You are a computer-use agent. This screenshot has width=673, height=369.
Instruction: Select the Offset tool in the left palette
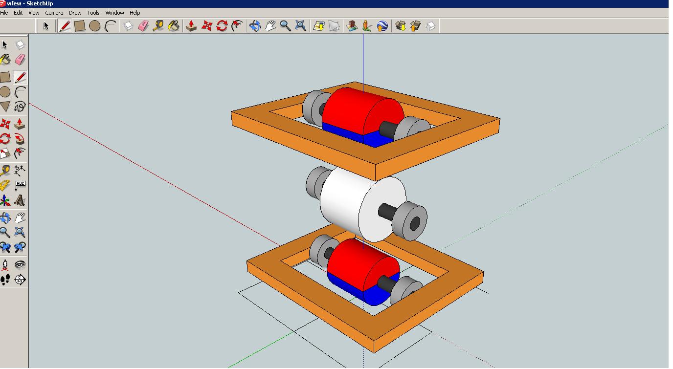(x=20, y=153)
